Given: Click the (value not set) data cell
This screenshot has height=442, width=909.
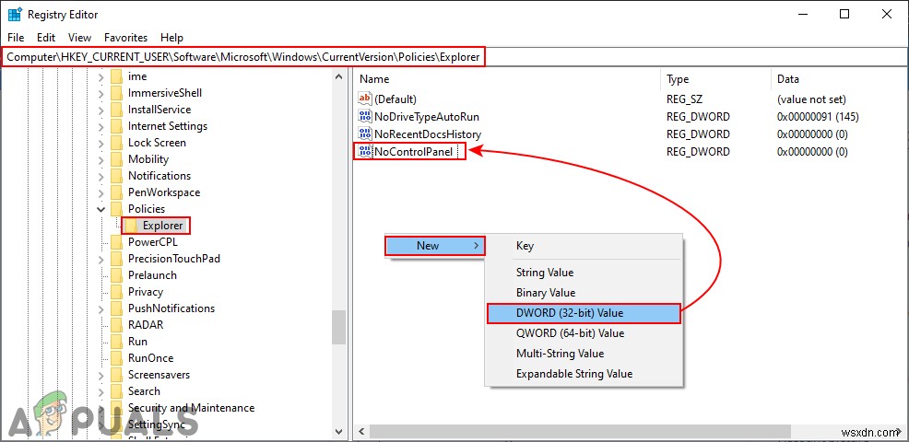Looking at the screenshot, I should 811,99.
